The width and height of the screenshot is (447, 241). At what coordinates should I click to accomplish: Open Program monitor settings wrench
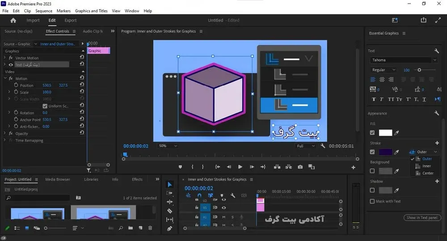(322, 145)
